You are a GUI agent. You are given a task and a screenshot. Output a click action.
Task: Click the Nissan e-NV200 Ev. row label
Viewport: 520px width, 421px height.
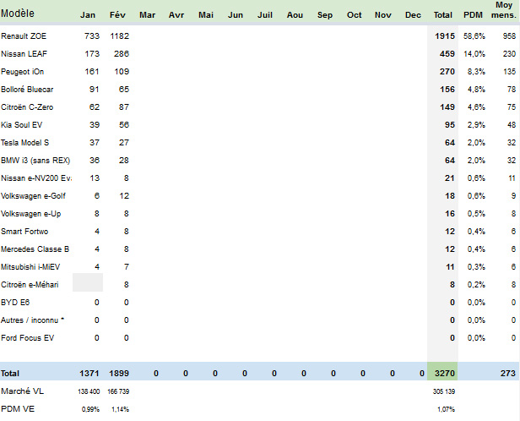tap(36, 178)
